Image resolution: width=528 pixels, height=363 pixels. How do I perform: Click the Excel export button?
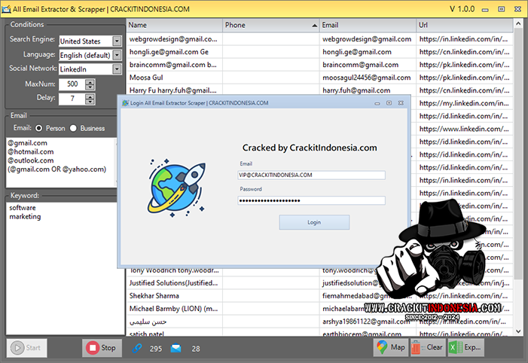[463, 347]
